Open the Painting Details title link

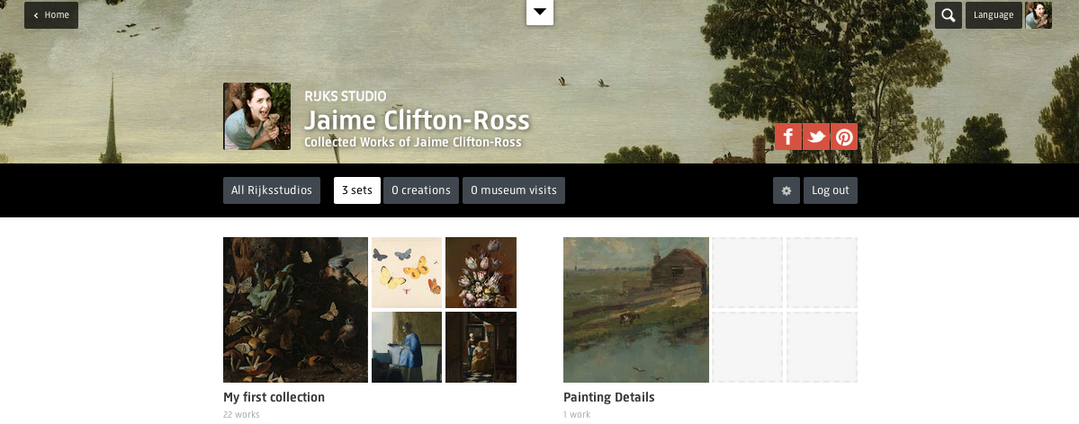coord(608,397)
